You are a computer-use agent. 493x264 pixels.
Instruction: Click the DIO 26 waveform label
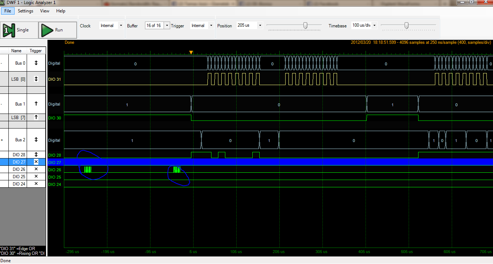54,170
